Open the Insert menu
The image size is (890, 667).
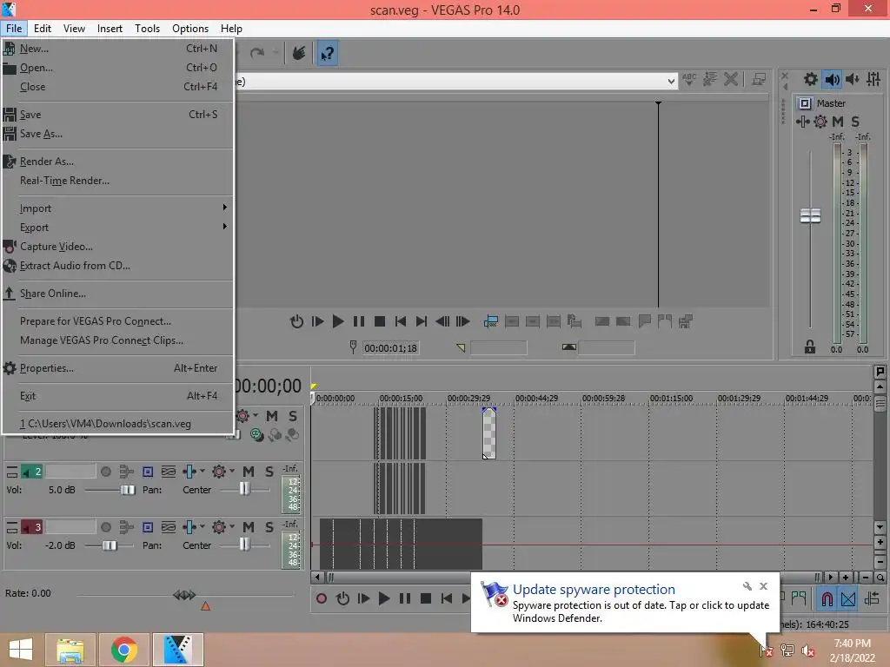[110, 29]
